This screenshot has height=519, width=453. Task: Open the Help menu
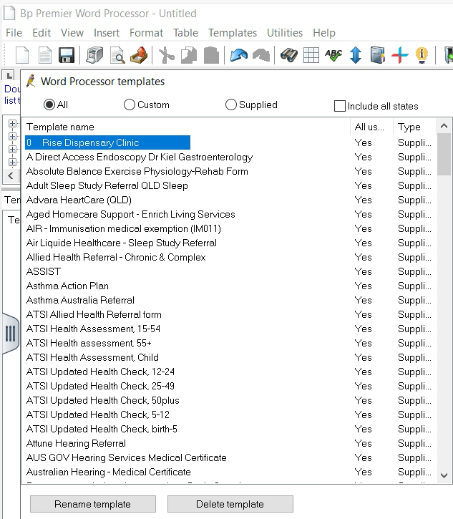(324, 33)
